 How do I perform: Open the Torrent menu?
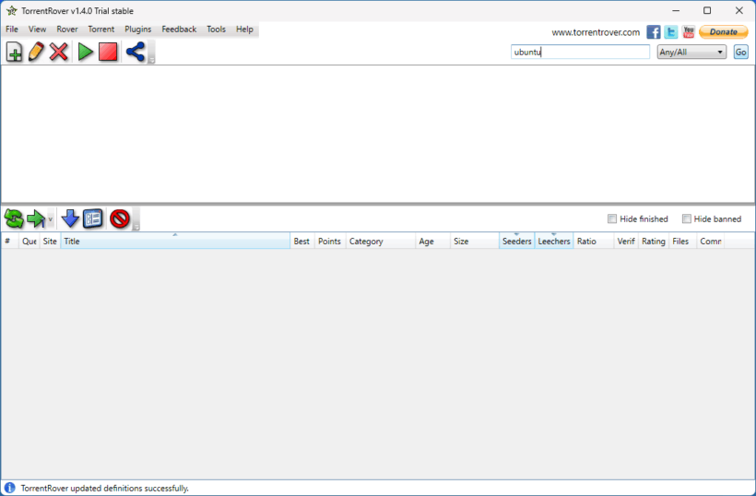point(101,30)
